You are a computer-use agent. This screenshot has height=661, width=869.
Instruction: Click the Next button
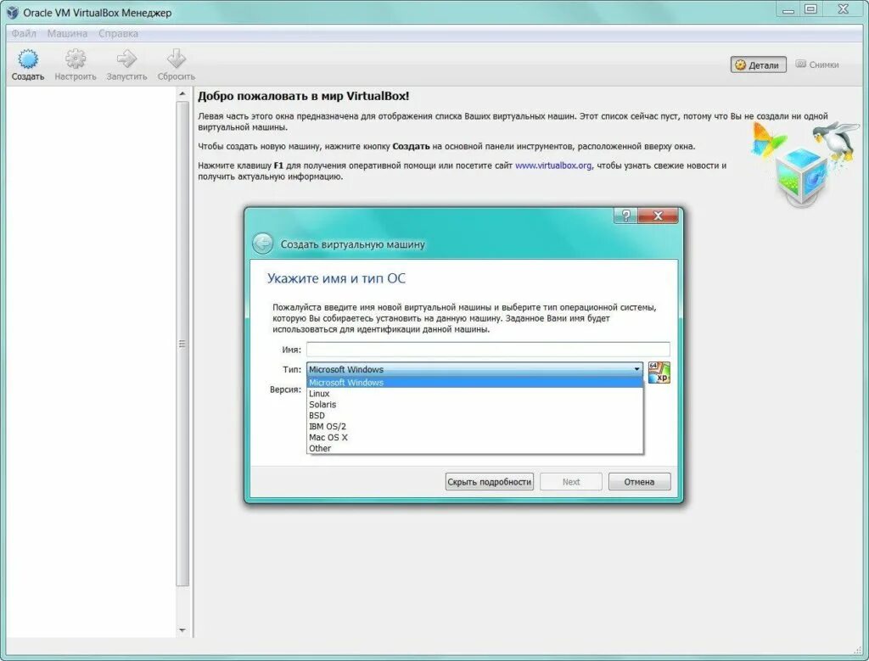coord(571,481)
